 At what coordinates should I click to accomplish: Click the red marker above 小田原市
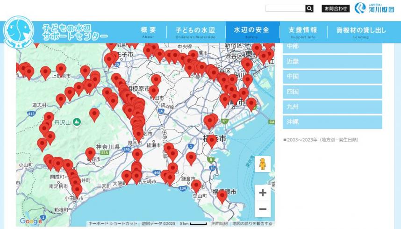[x=77, y=191]
